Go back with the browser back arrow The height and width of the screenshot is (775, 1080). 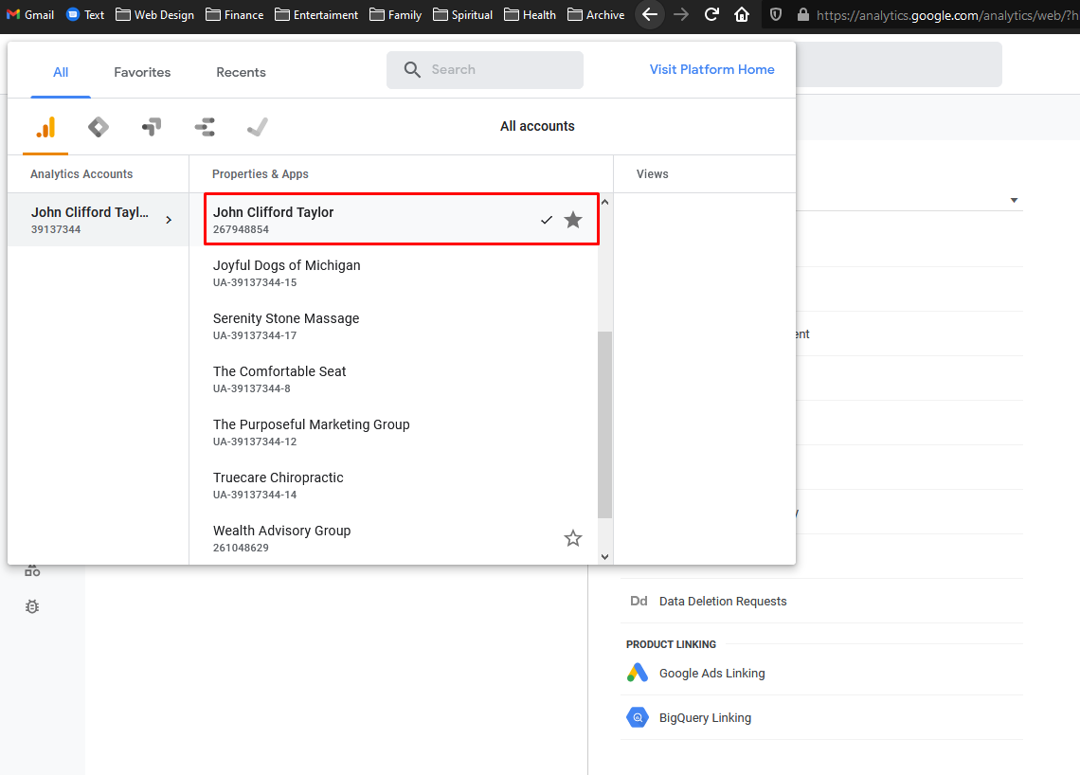pyautogui.click(x=650, y=14)
